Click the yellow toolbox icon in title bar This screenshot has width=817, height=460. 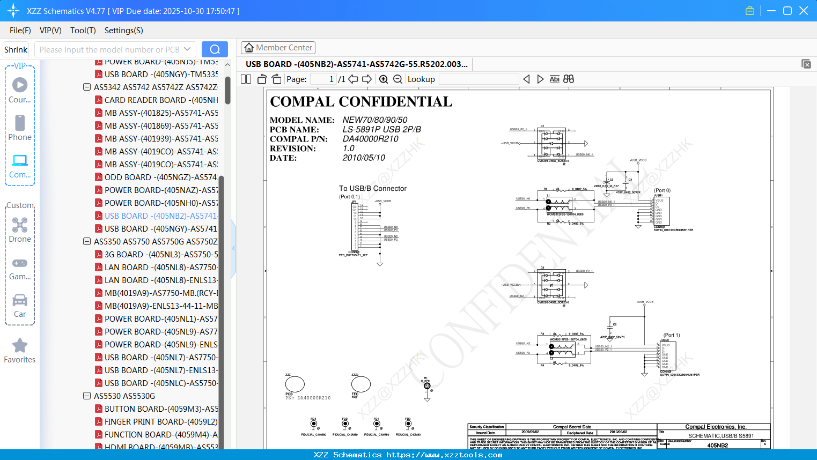[x=750, y=11]
